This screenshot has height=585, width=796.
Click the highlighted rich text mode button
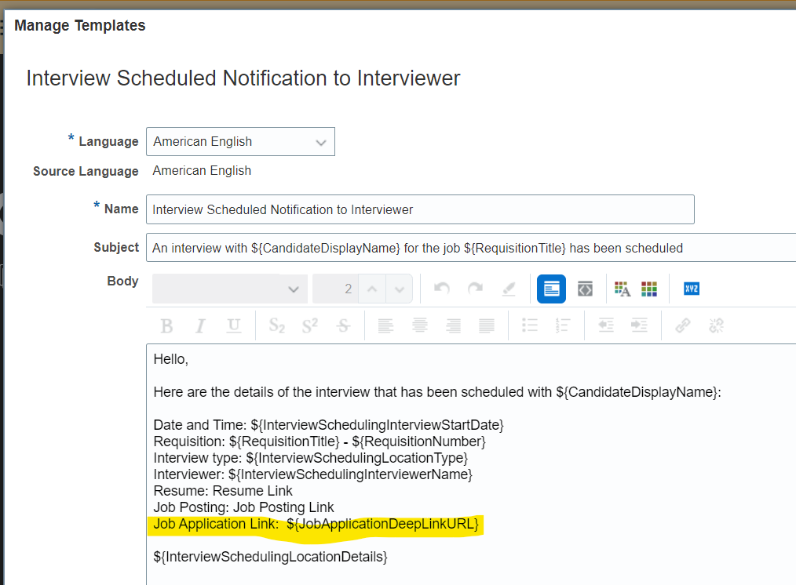coord(551,289)
